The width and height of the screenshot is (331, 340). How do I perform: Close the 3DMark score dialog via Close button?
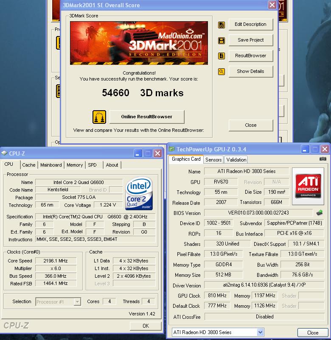click(251, 125)
